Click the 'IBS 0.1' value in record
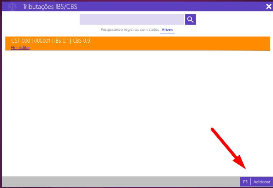Image resolution: width=273 pixels, height=188 pixels. coord(62,41)
